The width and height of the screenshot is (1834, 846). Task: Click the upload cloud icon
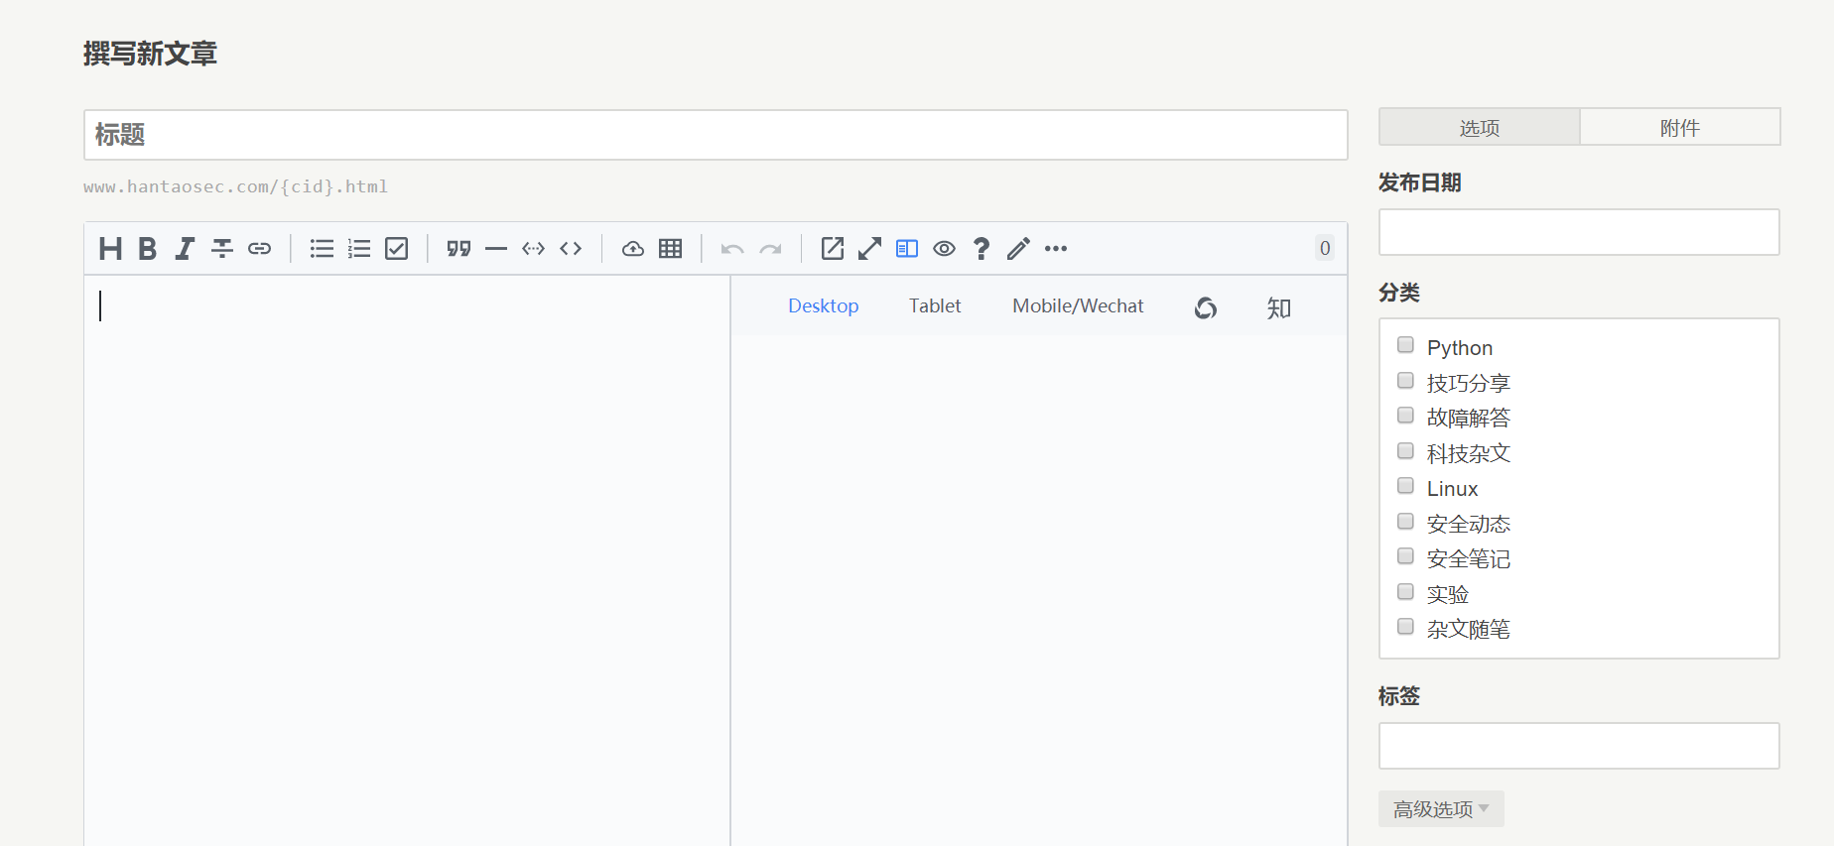(633, 249)
